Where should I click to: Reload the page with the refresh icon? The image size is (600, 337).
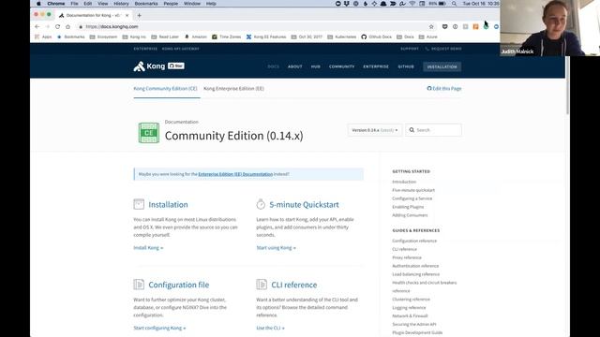coord(57,27)
